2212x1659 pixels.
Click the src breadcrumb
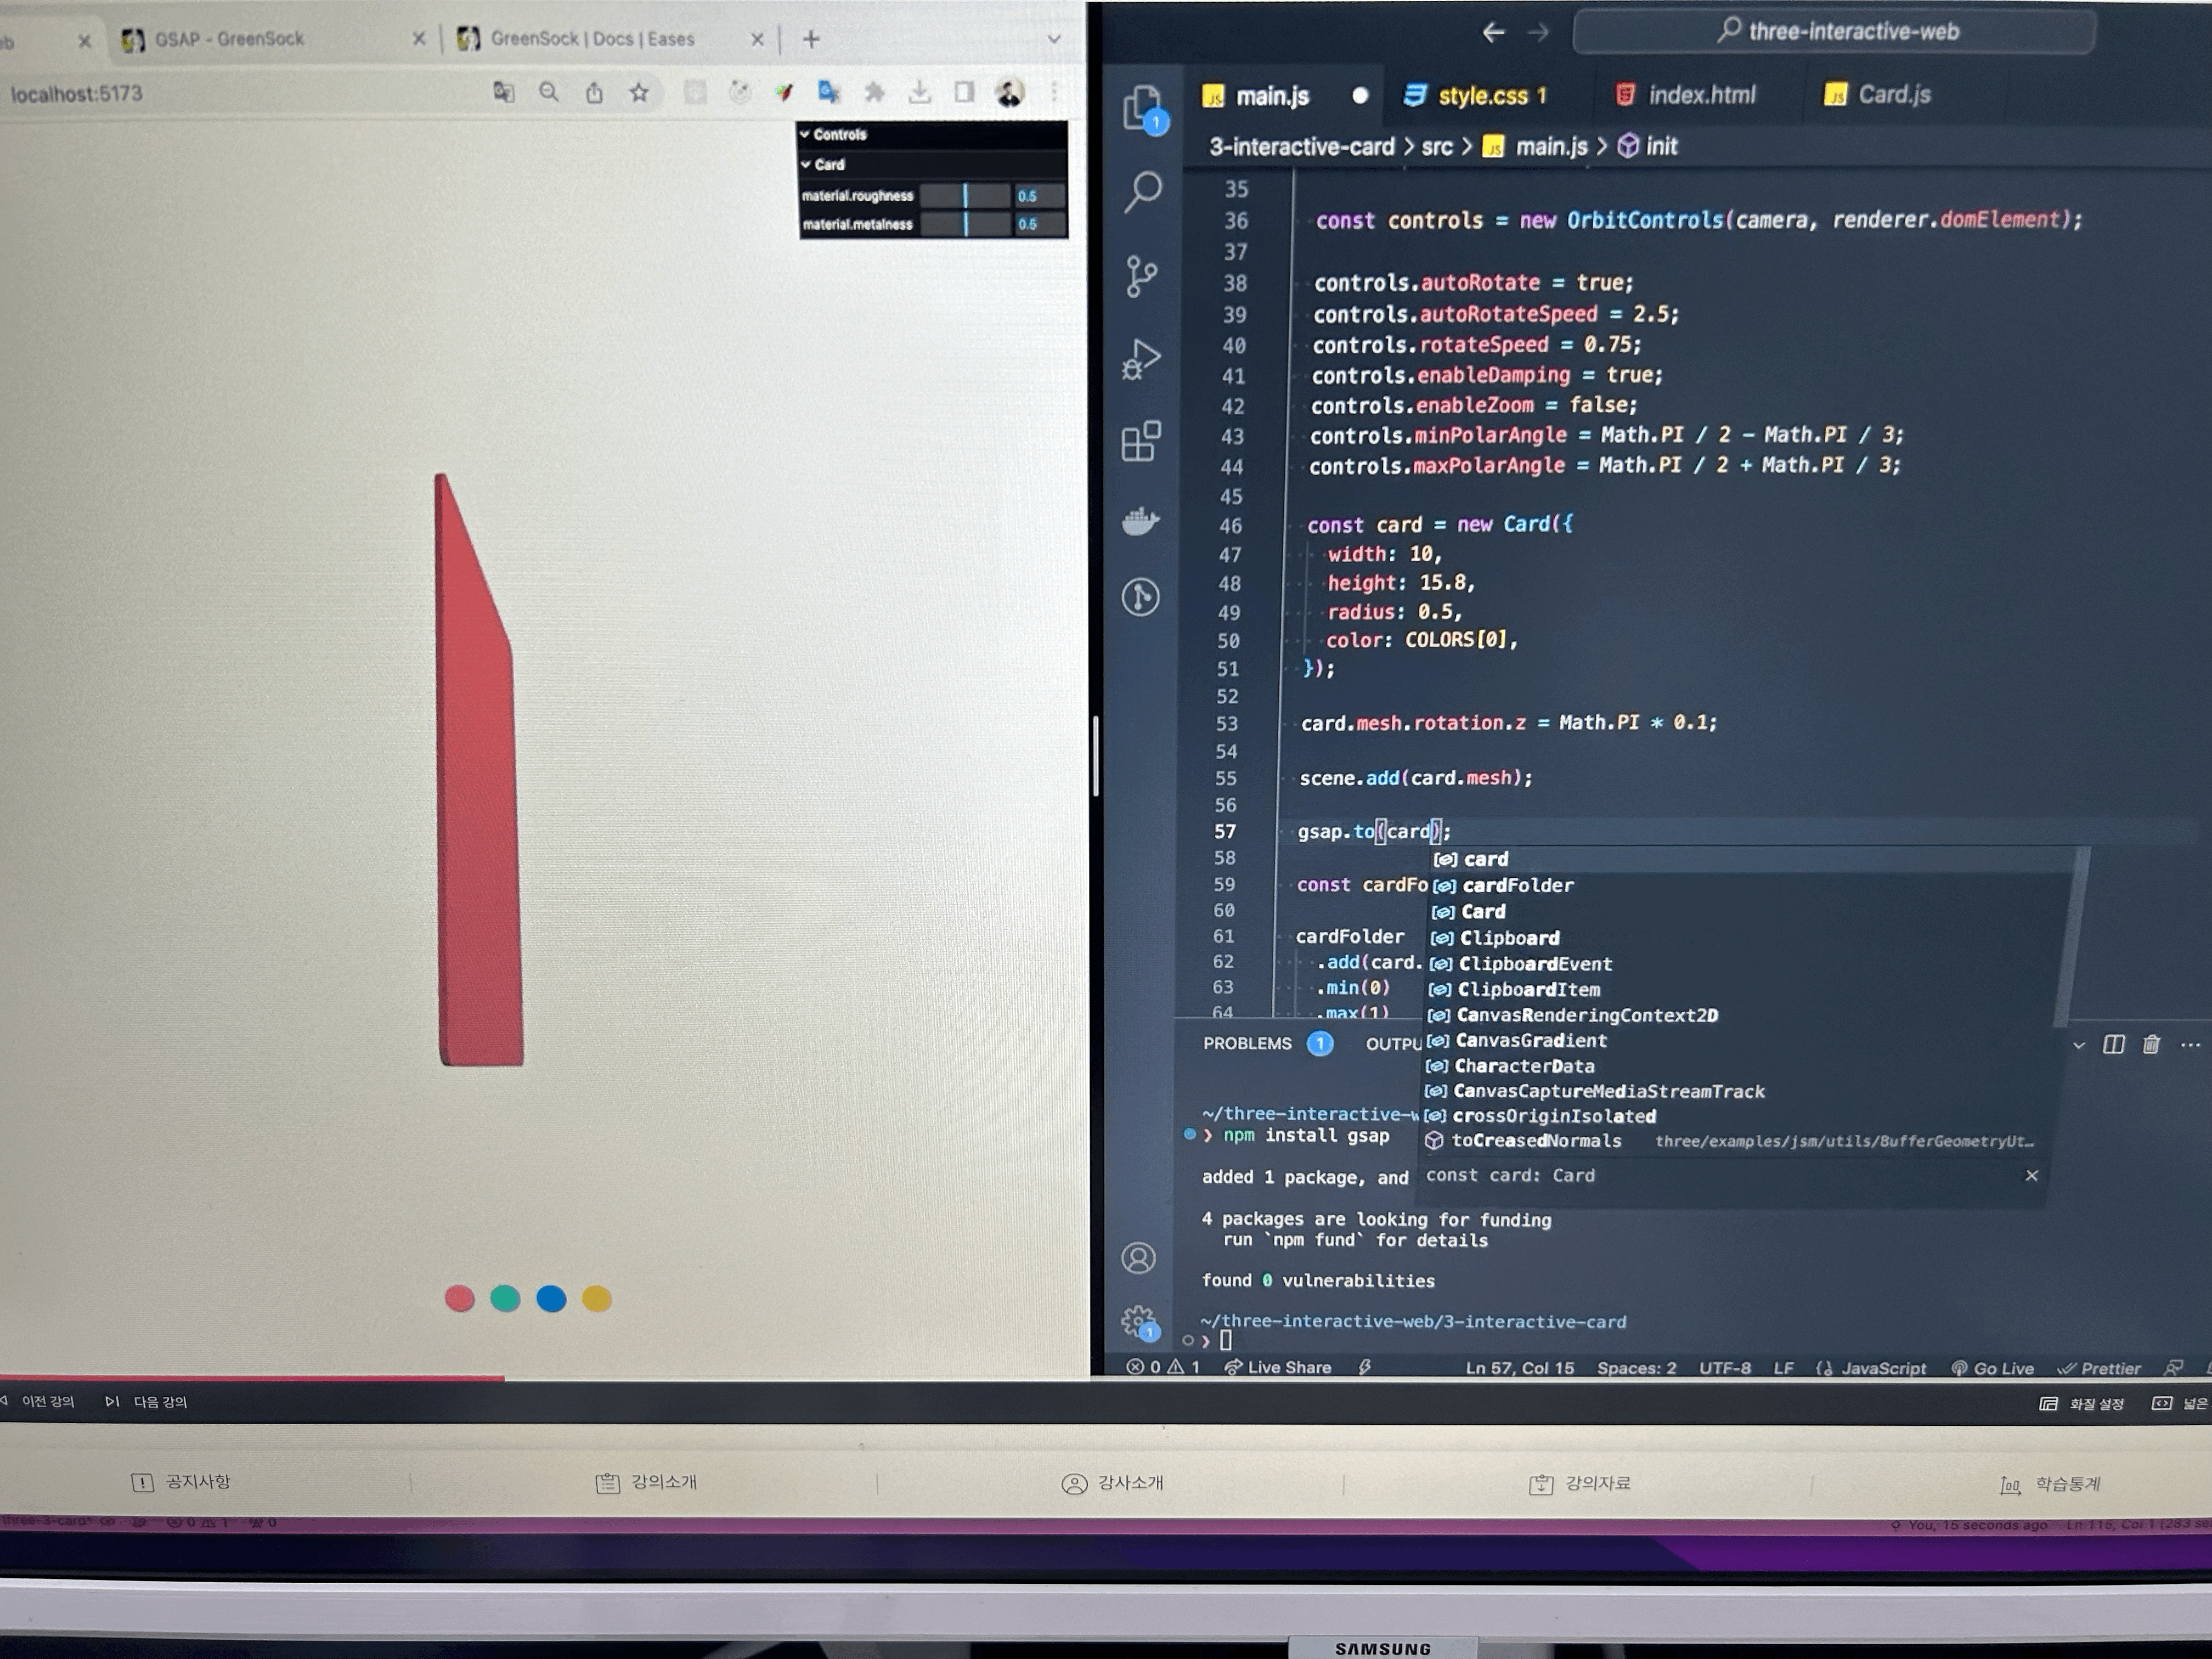[x=1437, y=147]
